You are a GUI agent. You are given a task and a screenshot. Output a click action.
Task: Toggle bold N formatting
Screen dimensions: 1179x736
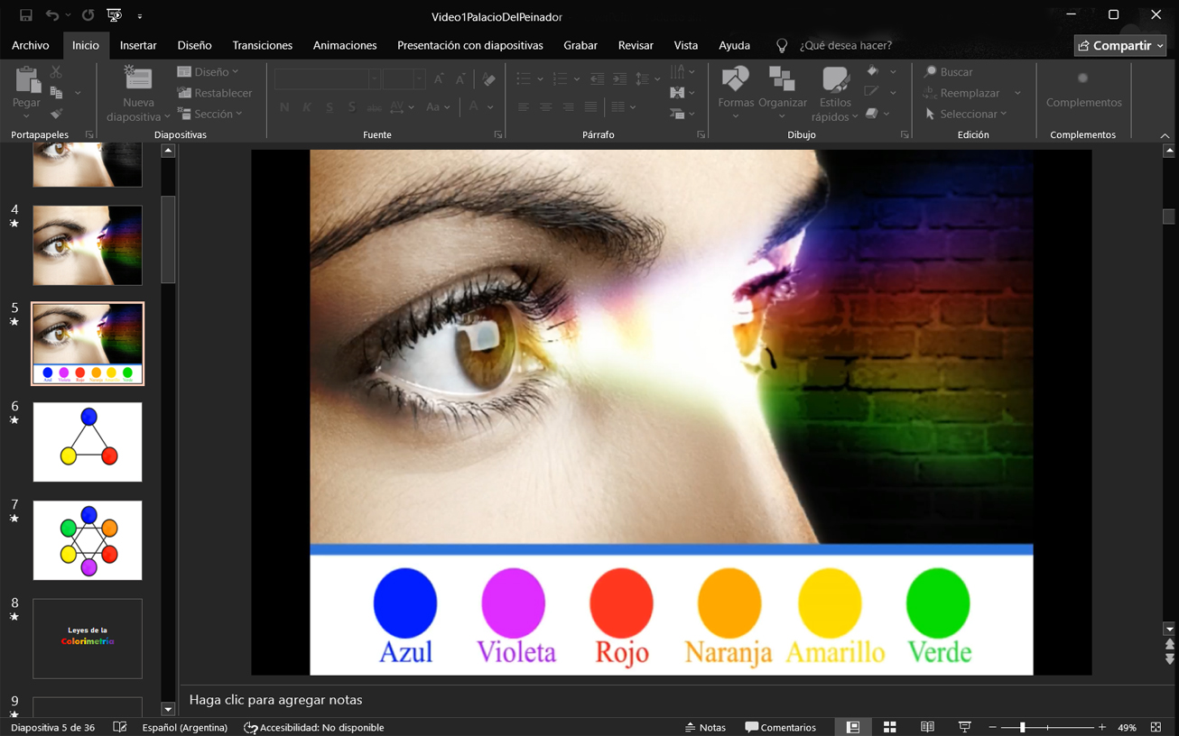point(284,107)
